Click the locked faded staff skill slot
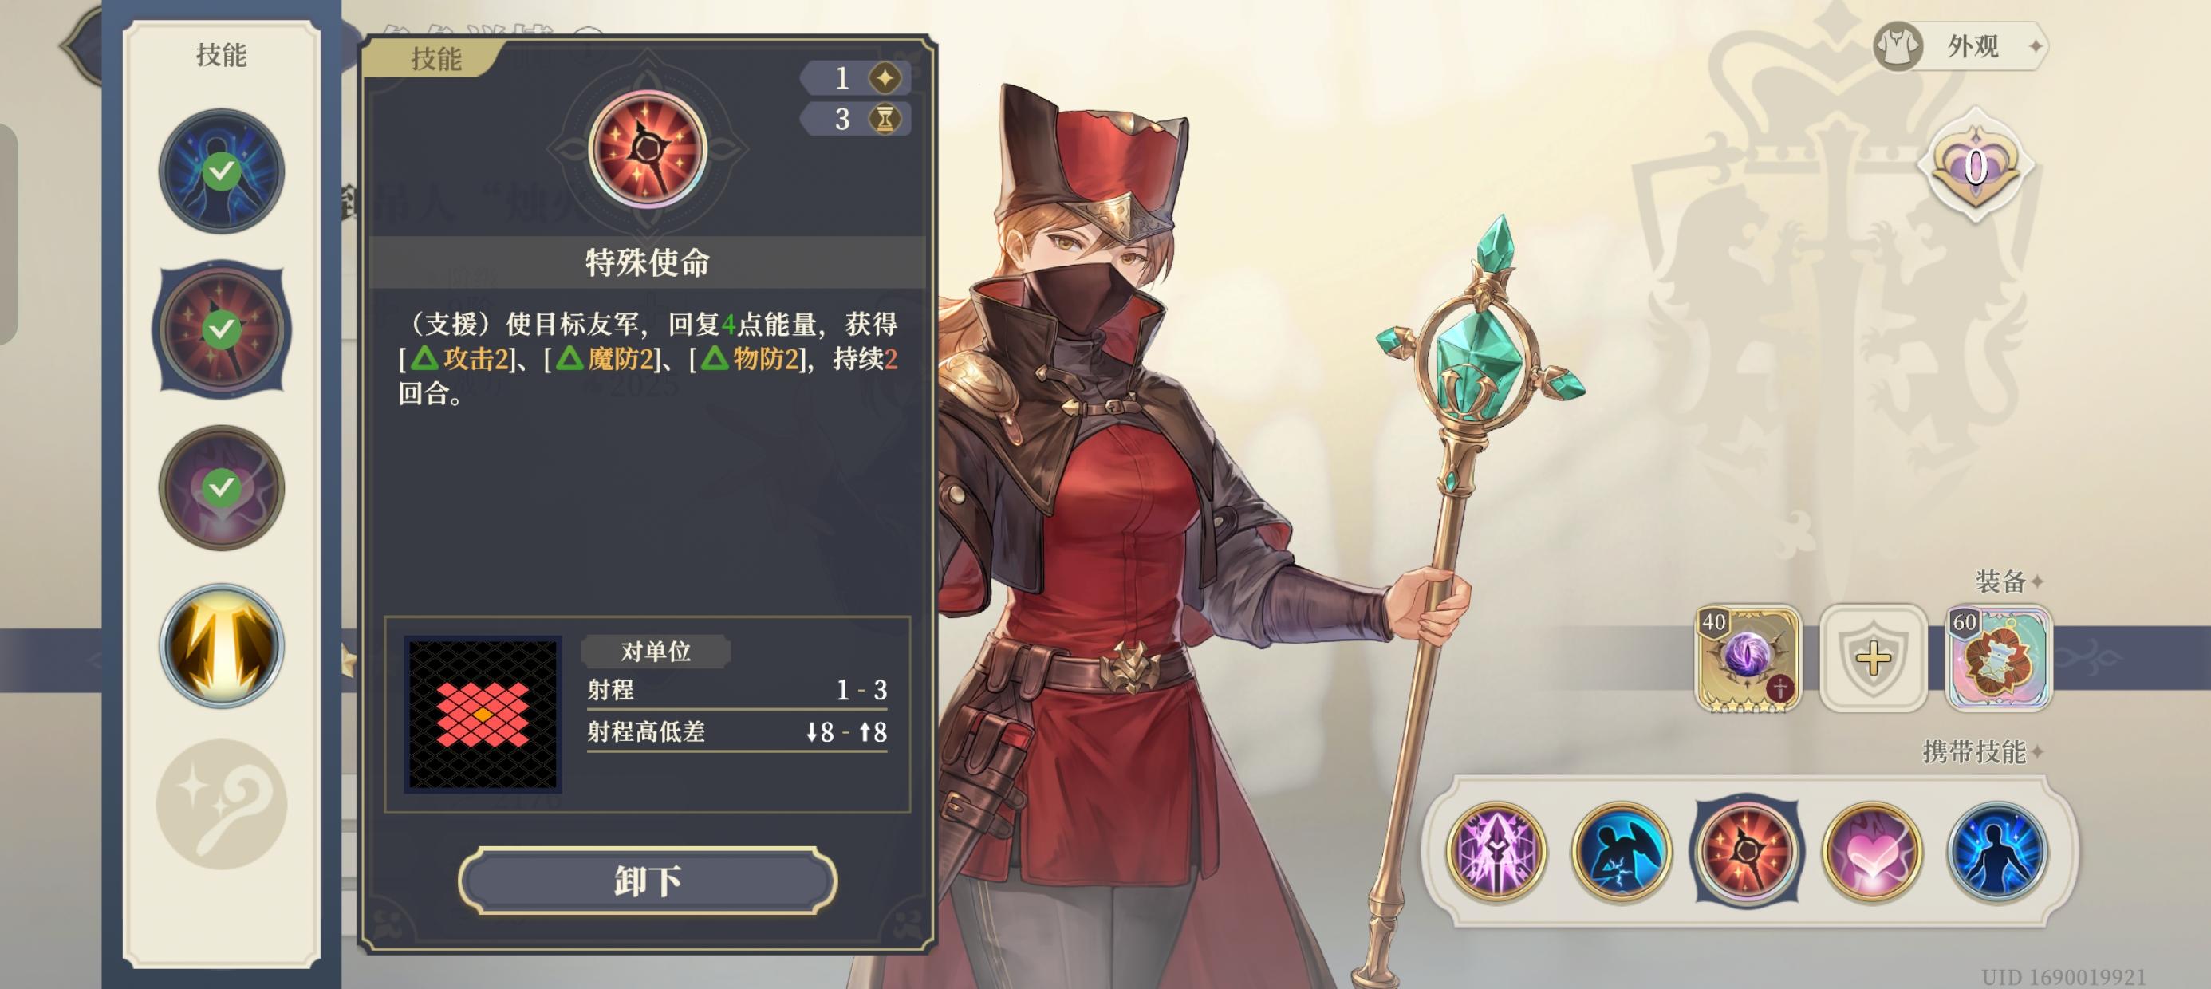 222,805
